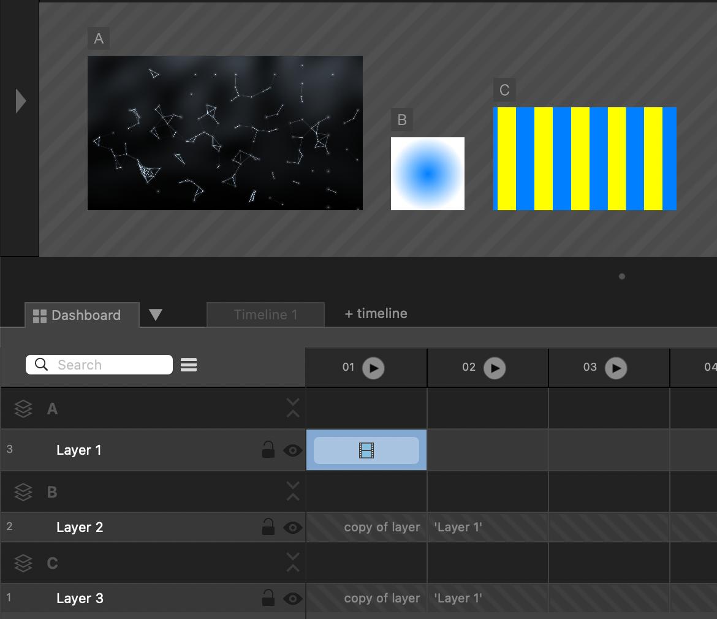Switch to the Timeline 1 tab
717x619 pixels.
(x=265, y=315)
